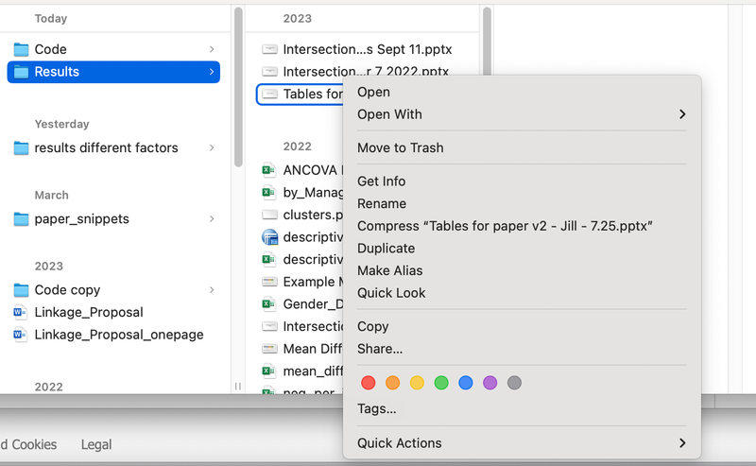The width and height of the screenshot is (756, 466).
Task: Click the first column's vertical scrollbar
Action: 238,85
